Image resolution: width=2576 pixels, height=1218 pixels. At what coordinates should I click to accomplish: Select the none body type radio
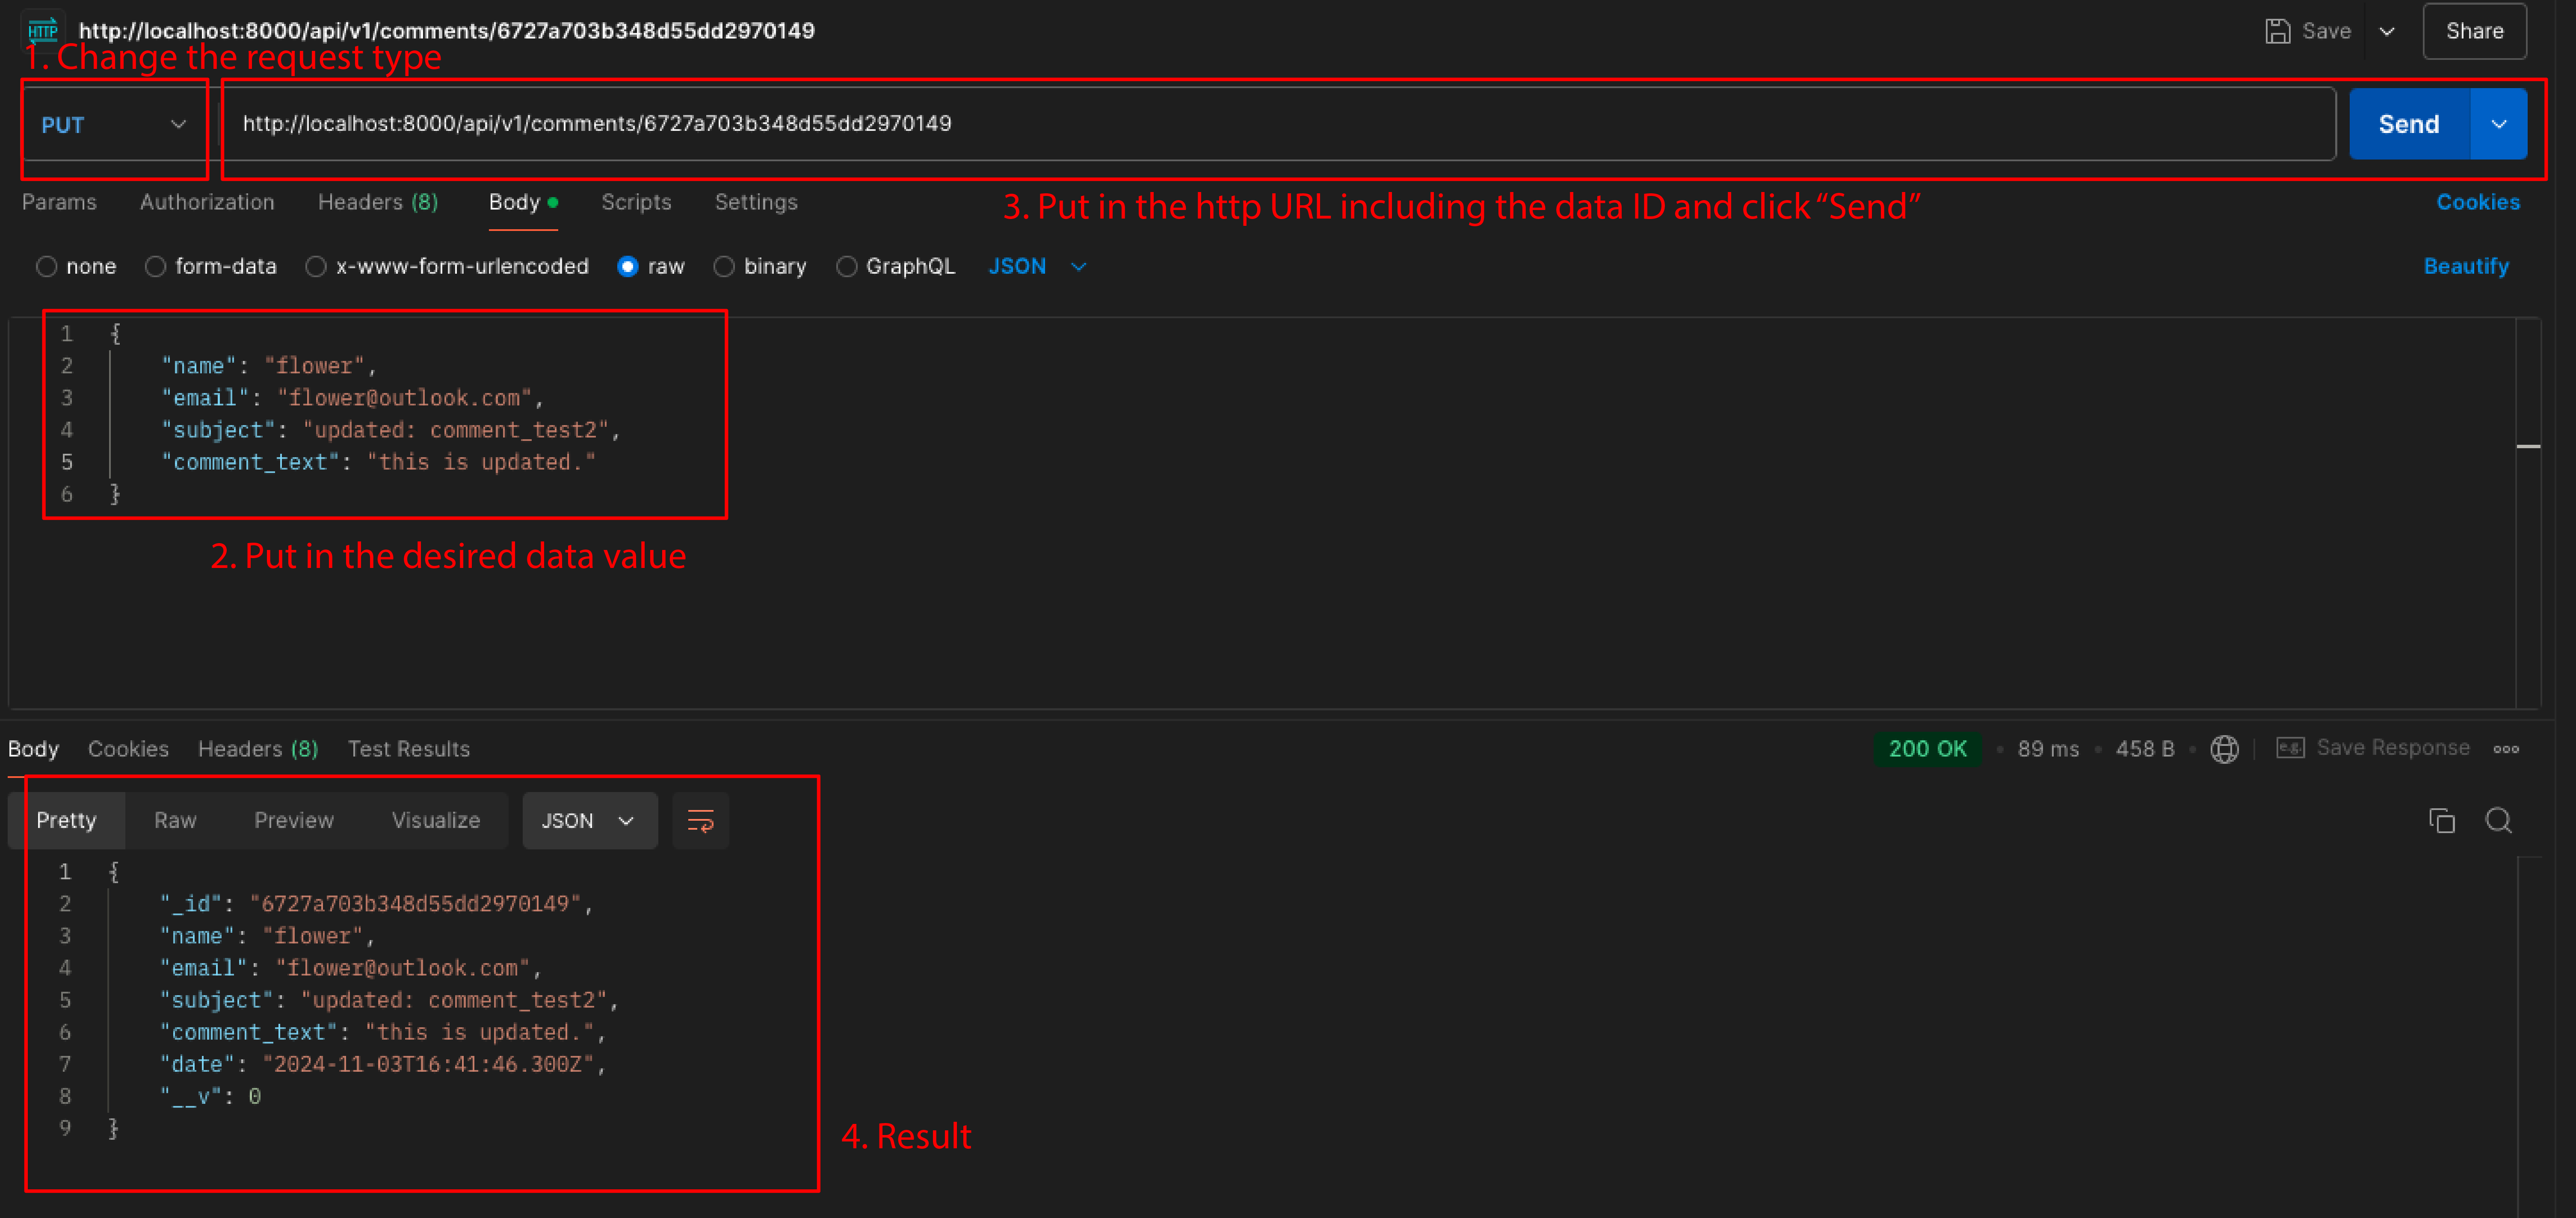point(46,267)
